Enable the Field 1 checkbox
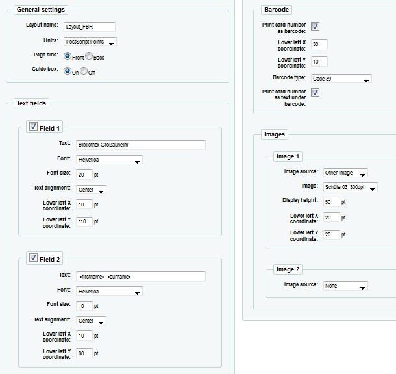 (32, 127)
